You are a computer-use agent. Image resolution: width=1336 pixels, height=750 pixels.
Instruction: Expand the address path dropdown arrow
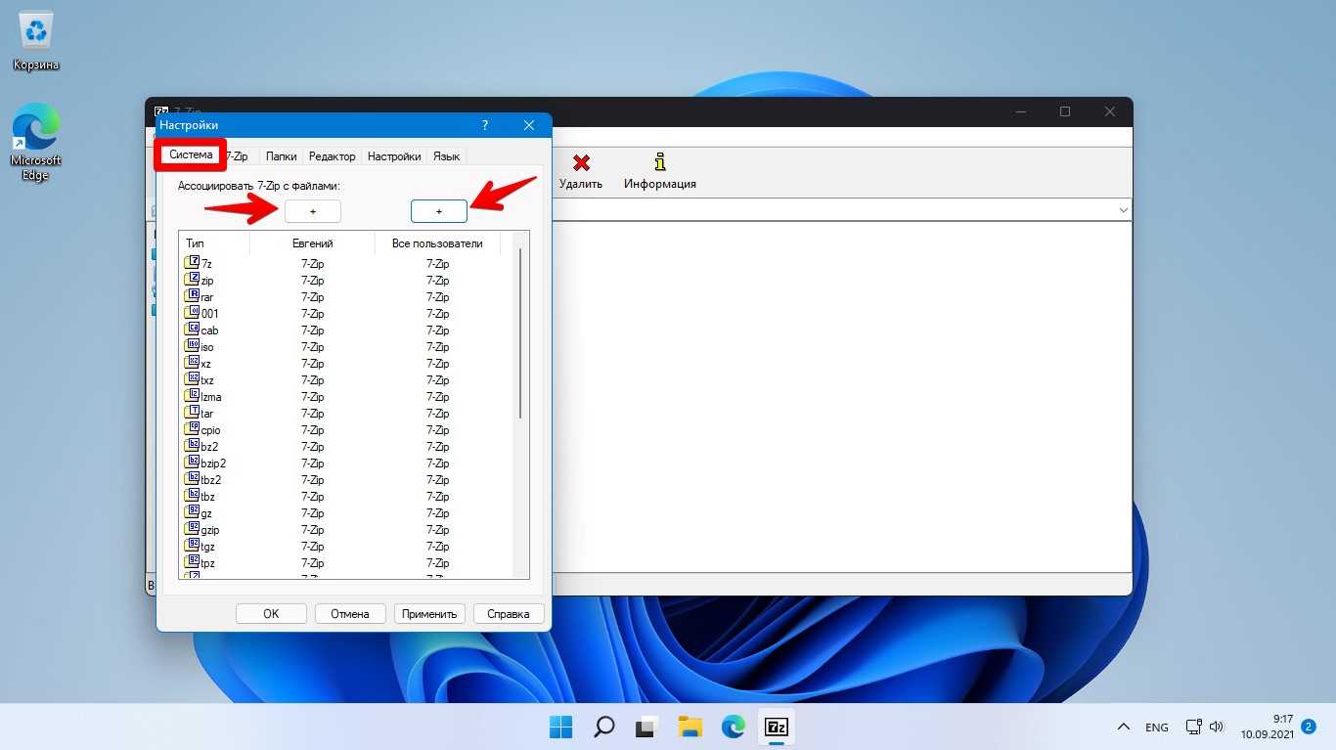pos(1122,210)
